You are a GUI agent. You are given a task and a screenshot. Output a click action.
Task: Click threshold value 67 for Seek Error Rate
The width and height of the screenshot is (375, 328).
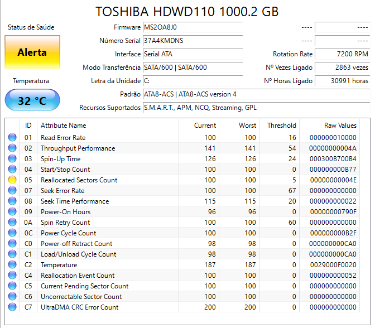[x=292, y=191]
